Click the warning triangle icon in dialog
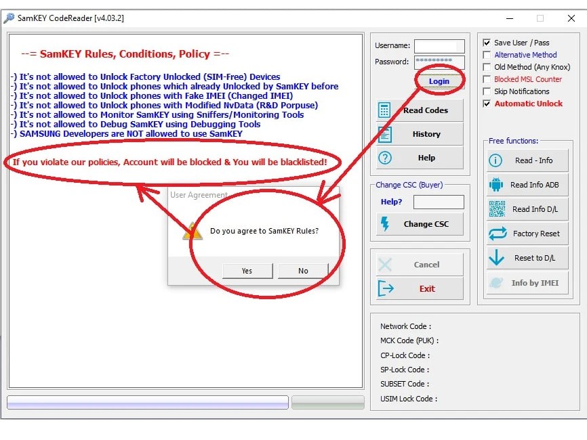 pos(193,231)
